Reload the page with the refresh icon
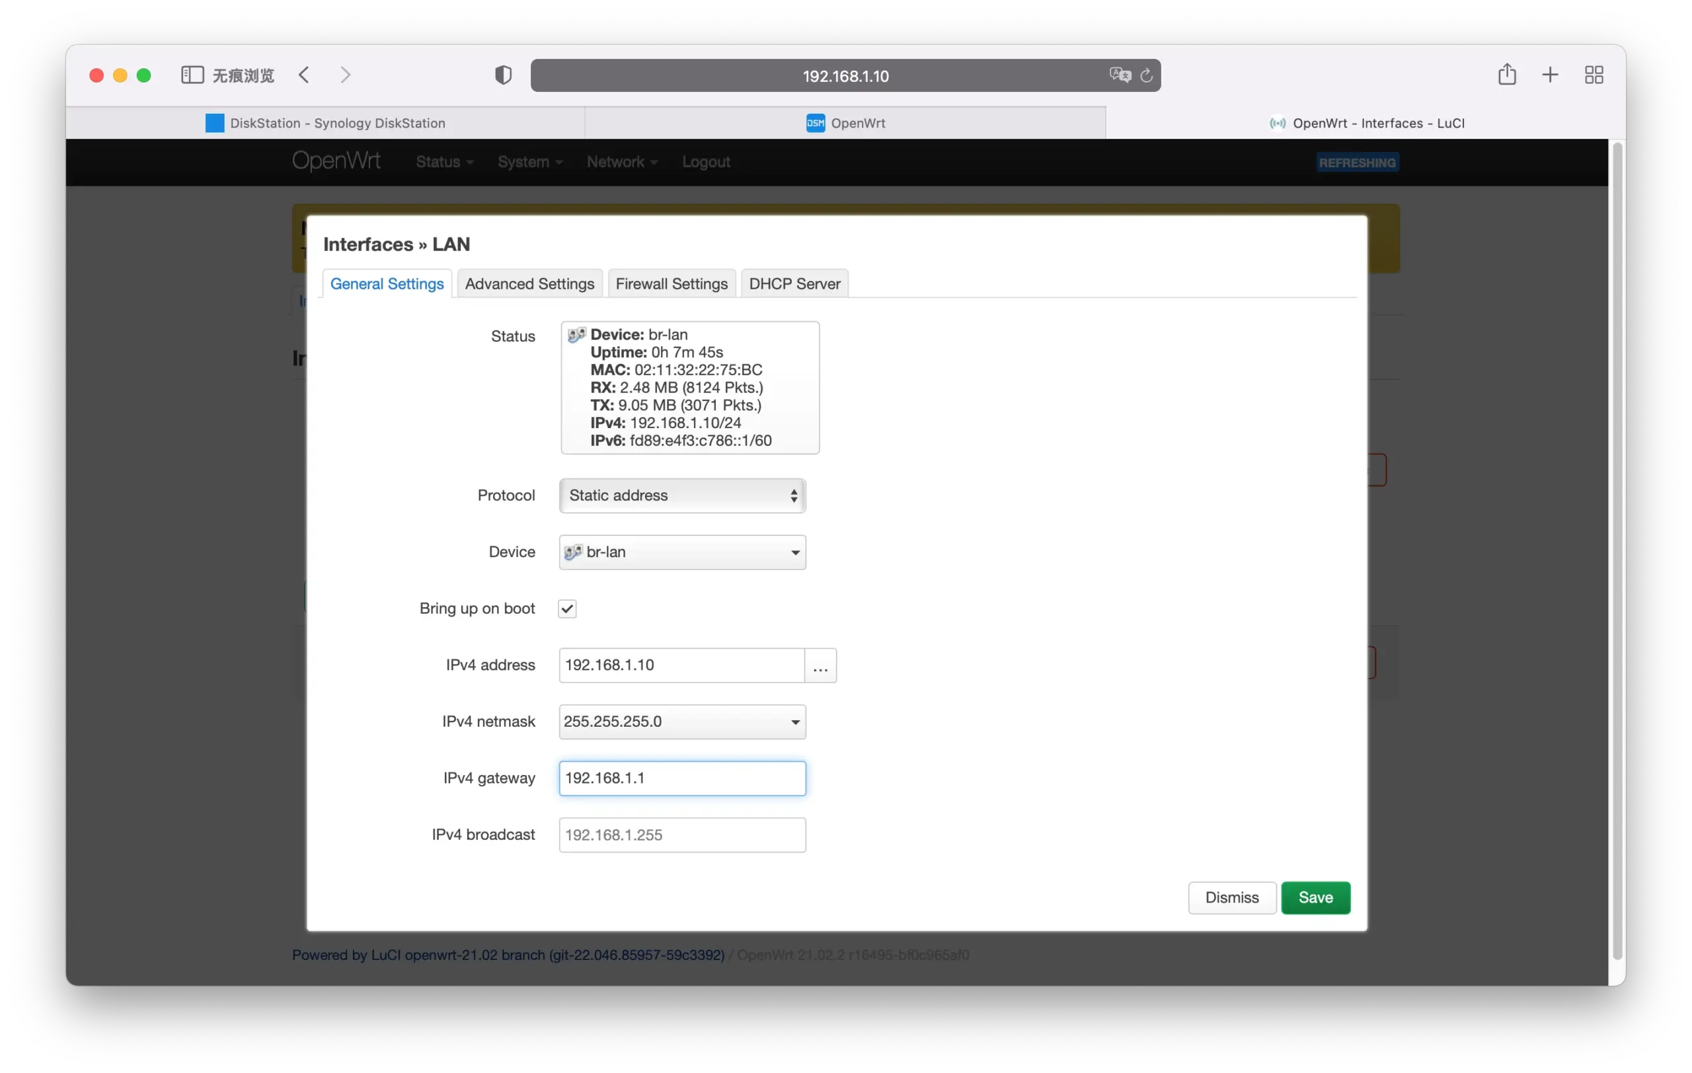 (1146, 75)
